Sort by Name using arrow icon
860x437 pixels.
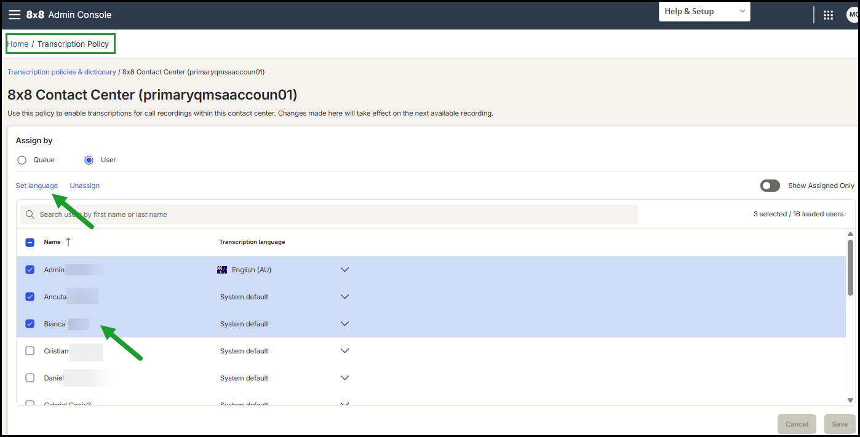(68, 242)
